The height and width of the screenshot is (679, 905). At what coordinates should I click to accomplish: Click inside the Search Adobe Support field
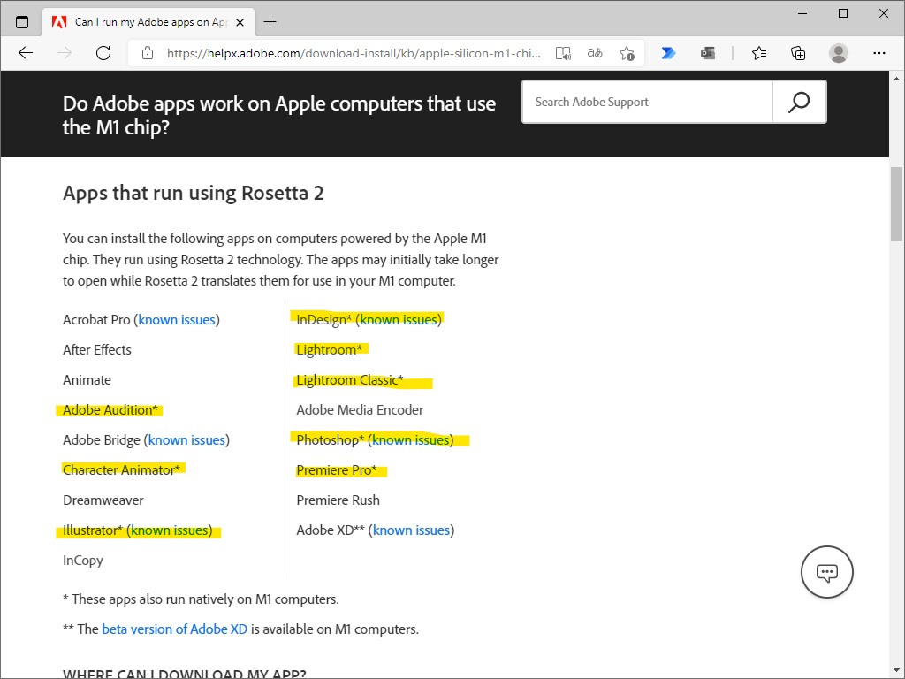[645, 102]
